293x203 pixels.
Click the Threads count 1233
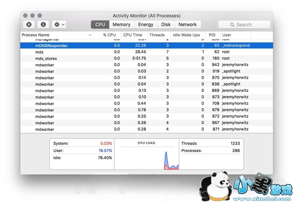click(x=235, y=144)
